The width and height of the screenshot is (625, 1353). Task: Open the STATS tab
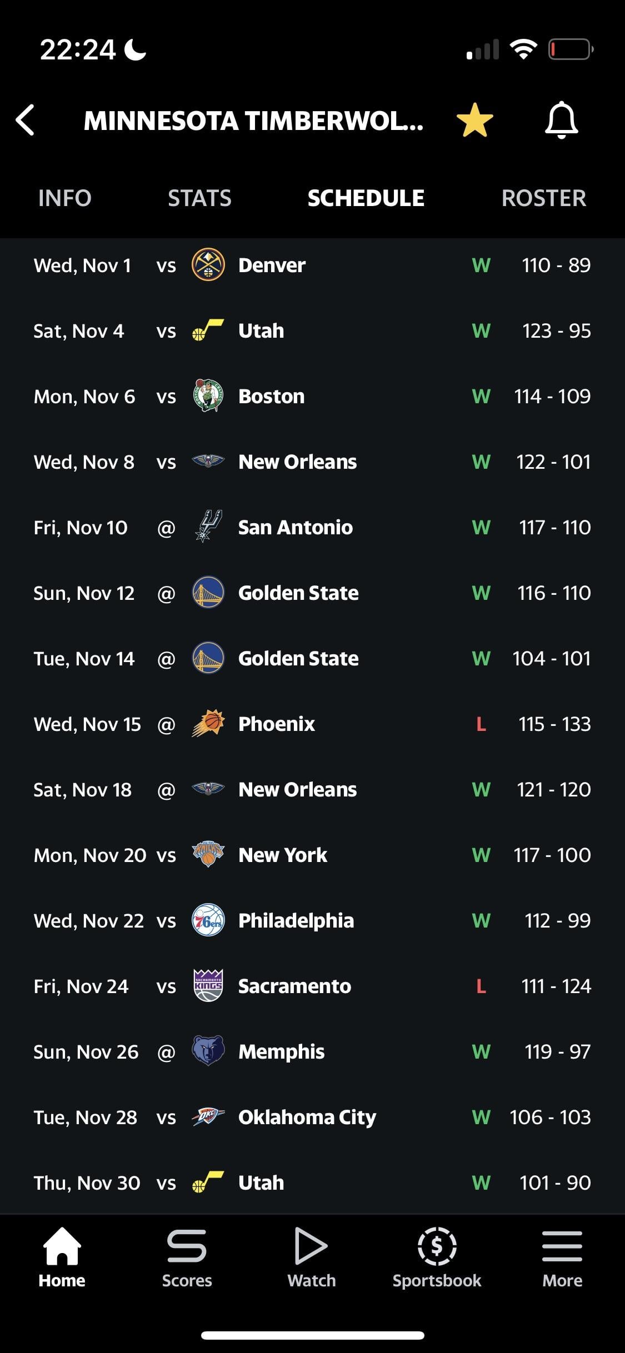(x=199, y=198)
